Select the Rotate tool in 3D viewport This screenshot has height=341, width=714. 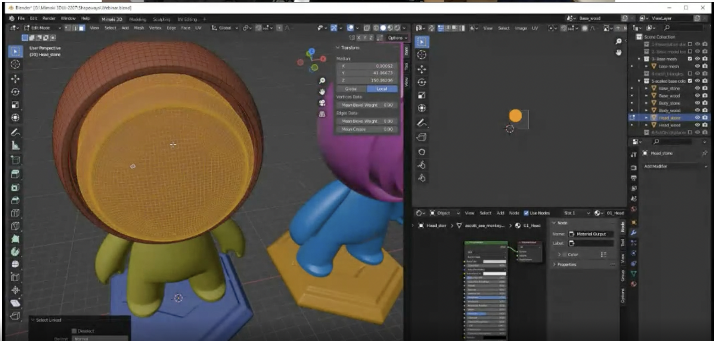[x=15, y=92]
